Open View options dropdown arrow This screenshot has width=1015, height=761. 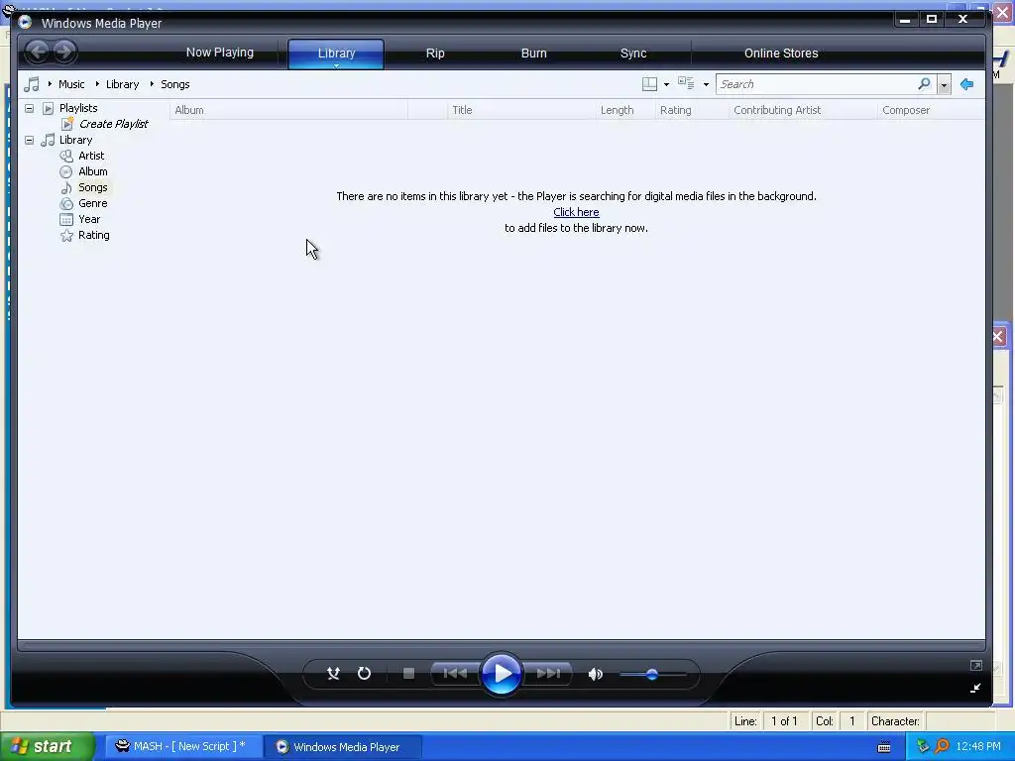point(706,85)
